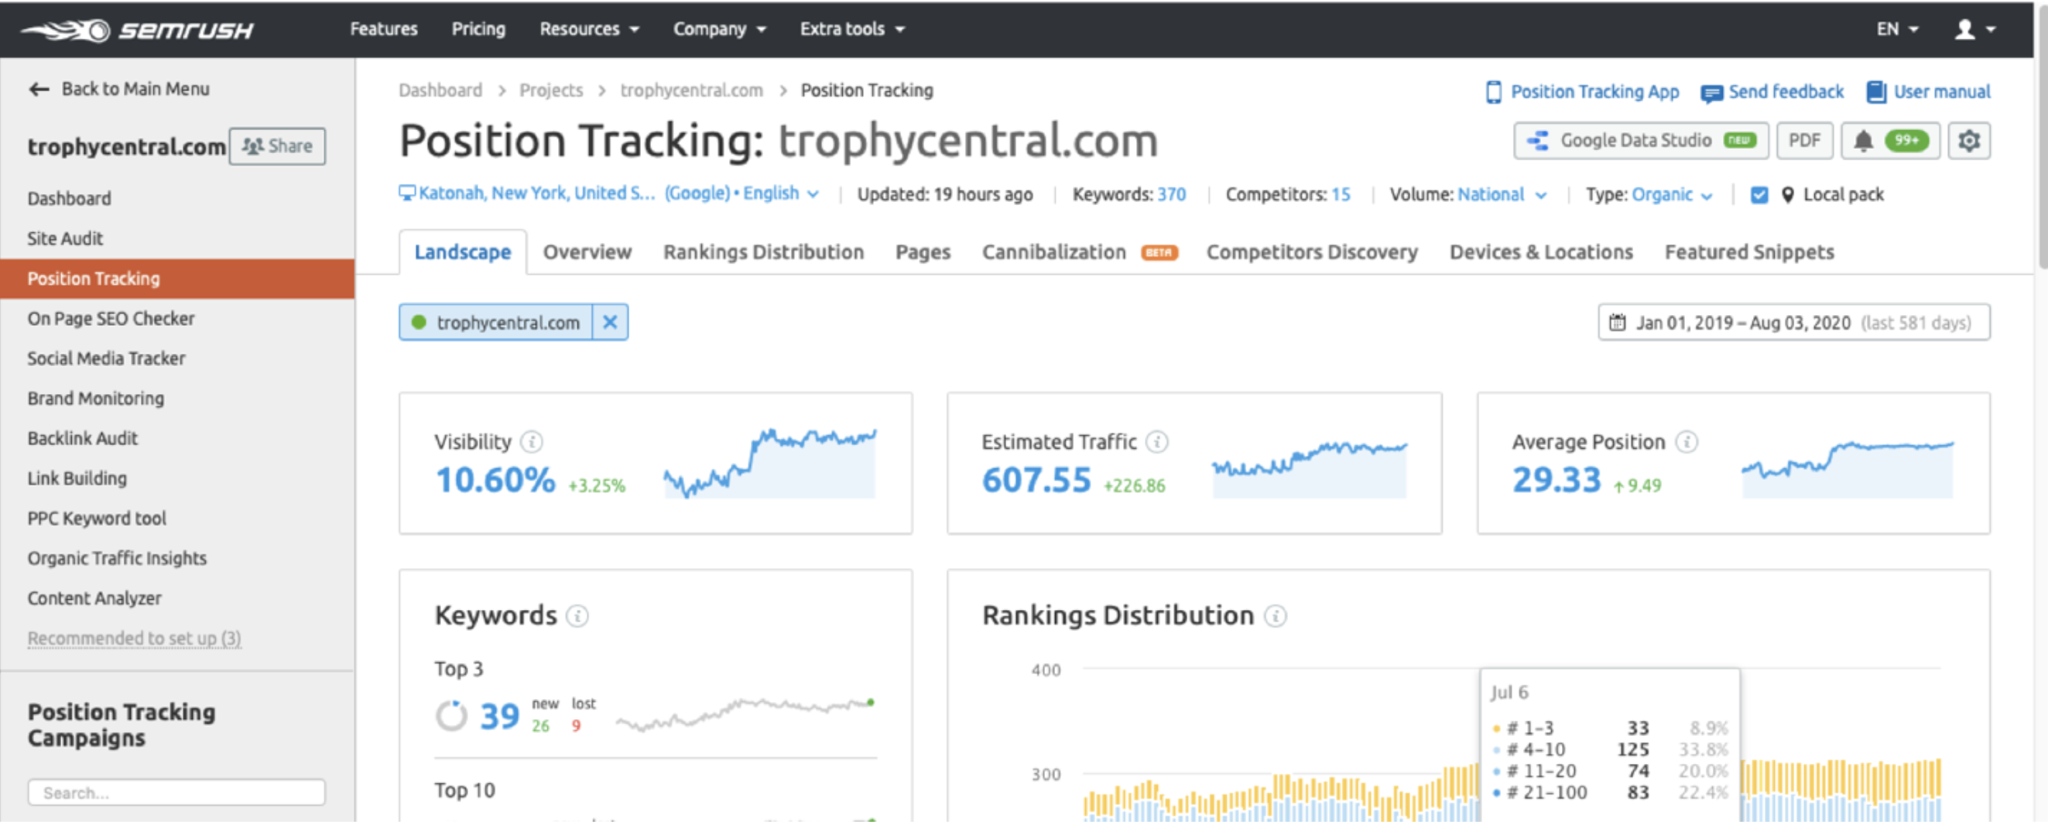Open the Type Organic dropdown
This screenshot has height=822, width=2048.
pyautogui.click(x=1672, y=195)
